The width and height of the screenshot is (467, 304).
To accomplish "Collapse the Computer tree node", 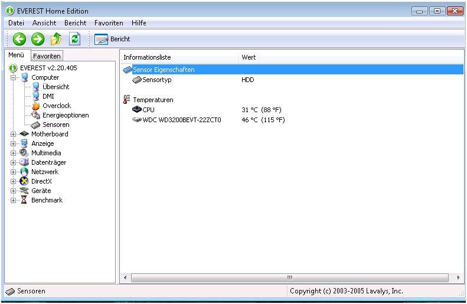I will tap(13, 78).
